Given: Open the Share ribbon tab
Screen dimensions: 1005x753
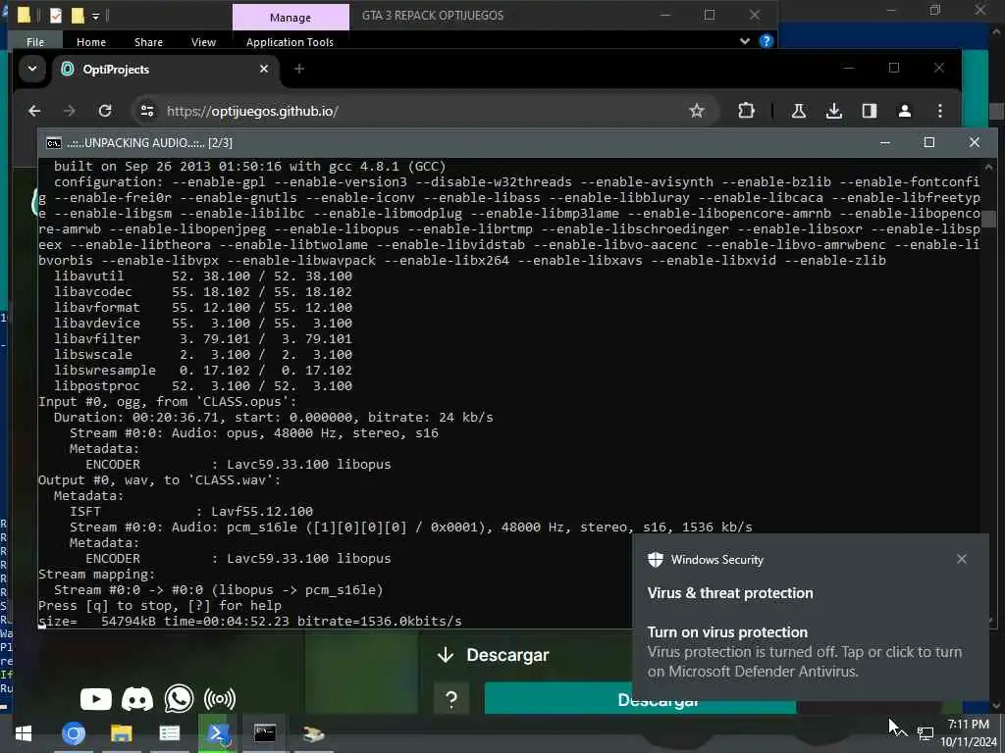Looking at the screenshot, I should click(149, 41).
